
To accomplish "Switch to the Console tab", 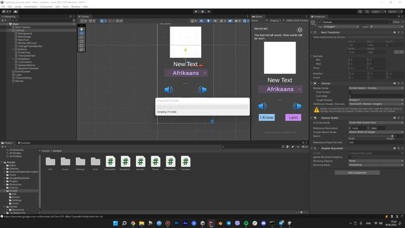I will pyautogui.click(x=24, y=143).
